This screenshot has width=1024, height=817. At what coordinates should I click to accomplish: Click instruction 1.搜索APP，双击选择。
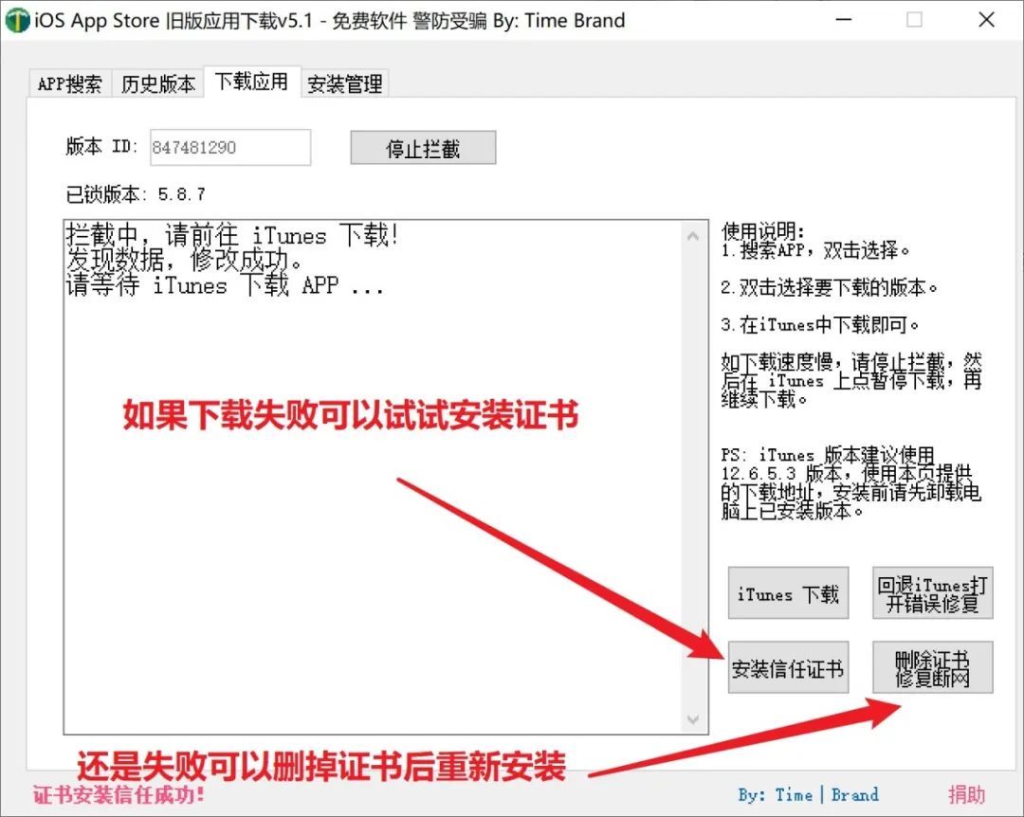[x=815, y=249]
